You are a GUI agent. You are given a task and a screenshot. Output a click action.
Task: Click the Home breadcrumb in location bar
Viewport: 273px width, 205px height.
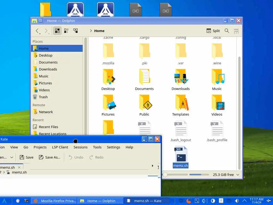pyautogui.click(x=99, y=31)
